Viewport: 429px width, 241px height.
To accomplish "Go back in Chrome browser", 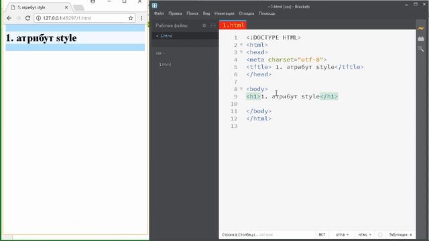I will [x=9, y=18].
